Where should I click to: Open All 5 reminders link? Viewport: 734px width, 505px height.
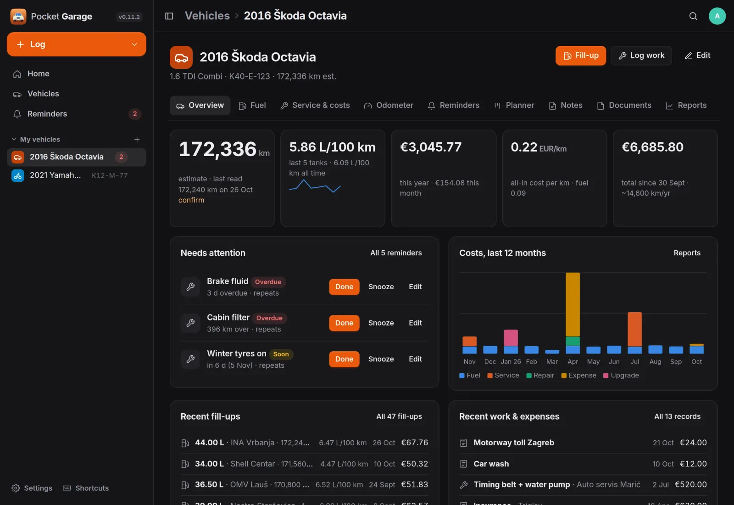[x=396, y=253]
